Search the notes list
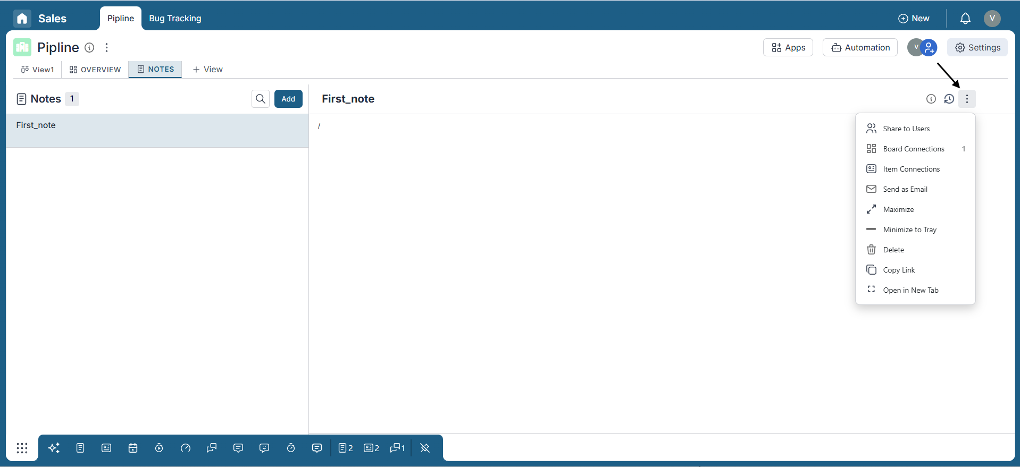 261,99
